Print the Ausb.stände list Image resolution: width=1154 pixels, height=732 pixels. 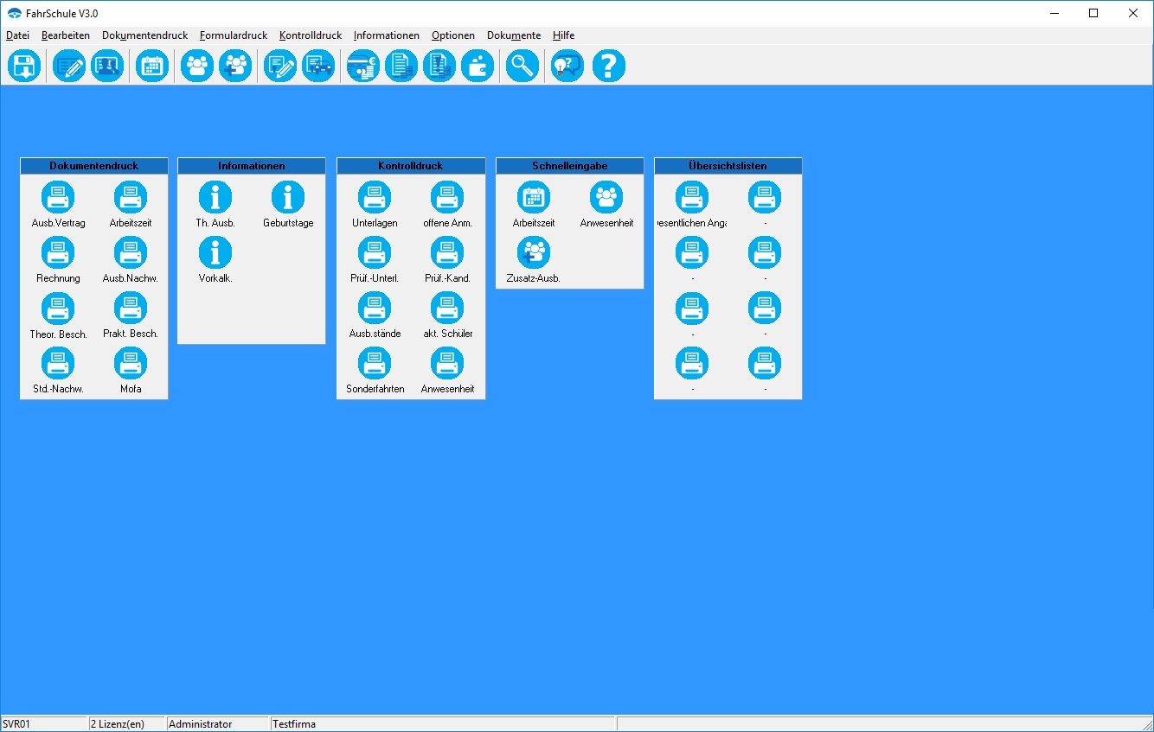(375, 309)
